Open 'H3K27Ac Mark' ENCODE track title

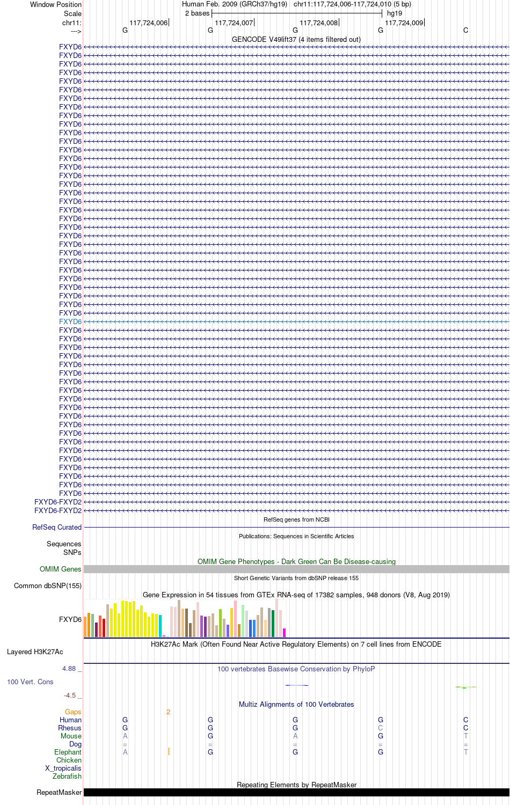coord(296,644)
